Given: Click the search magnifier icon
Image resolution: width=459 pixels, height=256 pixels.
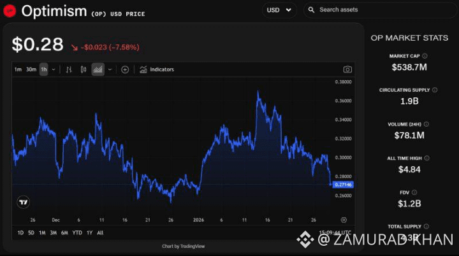Looking at the screenshot, I should point(312,10).
